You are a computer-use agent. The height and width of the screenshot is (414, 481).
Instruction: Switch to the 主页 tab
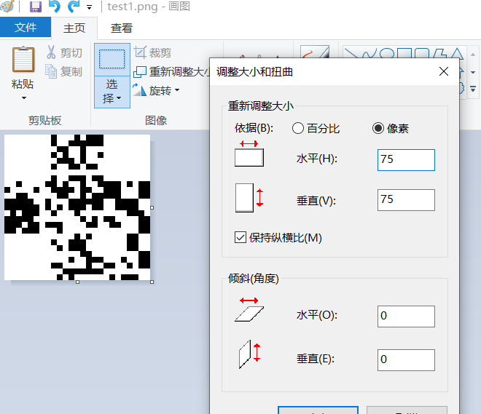(74, 28)
